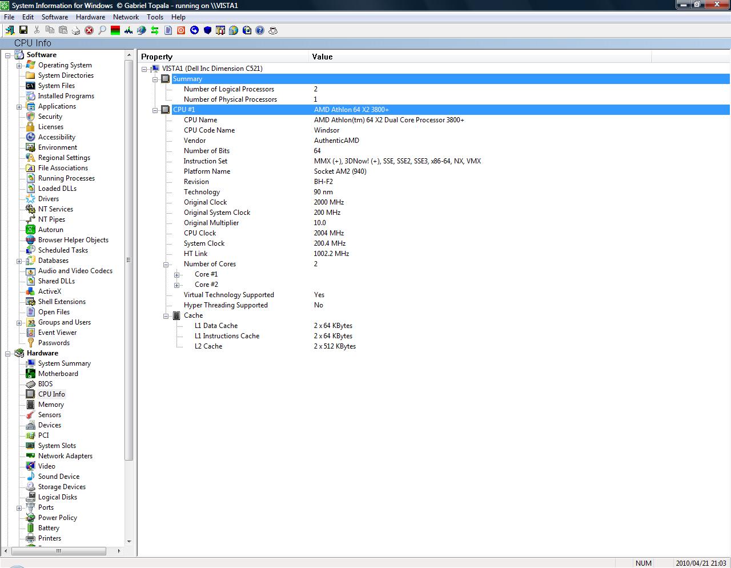Select the Save report icon
The height and width of the screenshot is (568, 731).
pyautogui.click(x=23, y=30)
